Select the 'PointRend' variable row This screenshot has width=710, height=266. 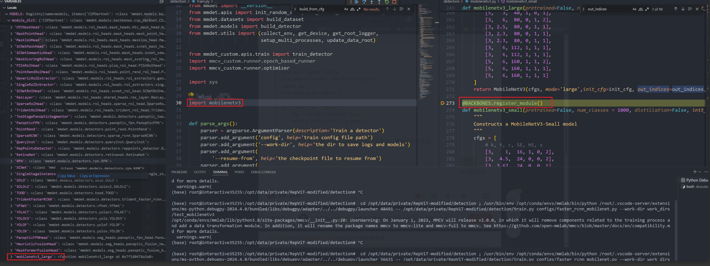pyautogui.click(x=83, y=129)
